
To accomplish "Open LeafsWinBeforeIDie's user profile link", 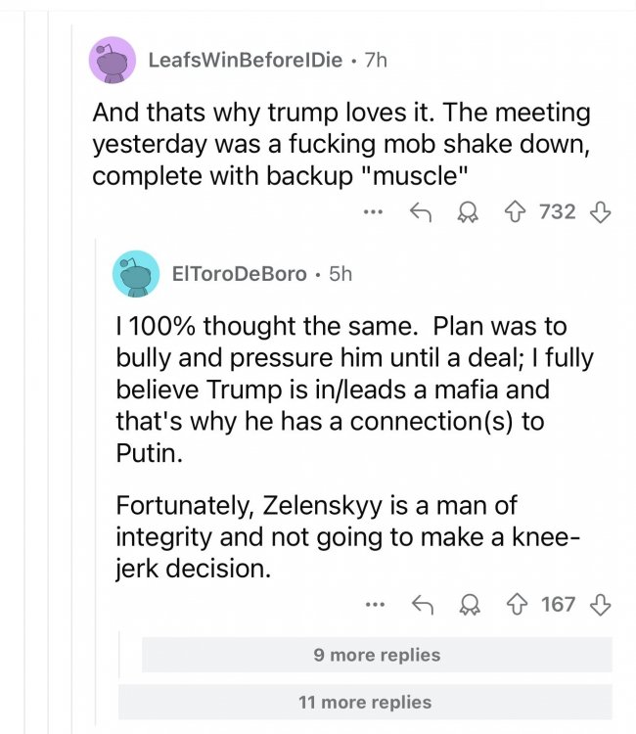I will coord(245,60).
